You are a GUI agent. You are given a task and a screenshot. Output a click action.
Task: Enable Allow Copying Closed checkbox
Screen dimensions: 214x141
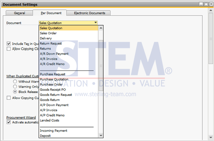[9, 49]
